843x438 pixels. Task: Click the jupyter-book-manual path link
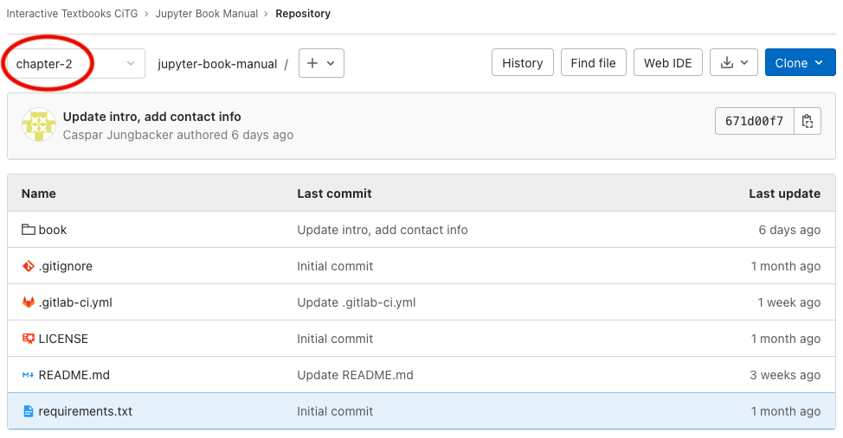(217, 64)
